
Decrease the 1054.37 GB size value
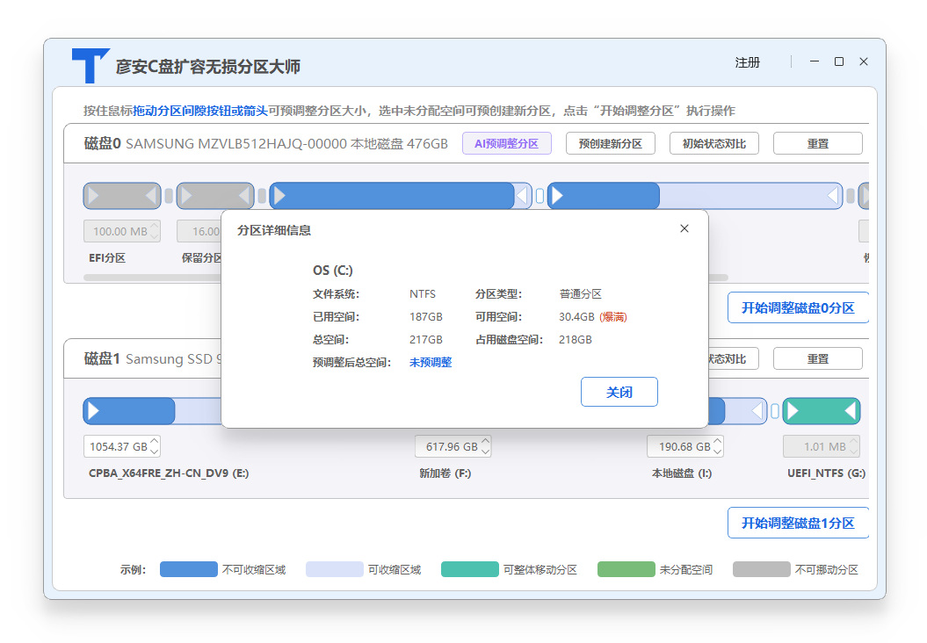(x=155, y=451)
